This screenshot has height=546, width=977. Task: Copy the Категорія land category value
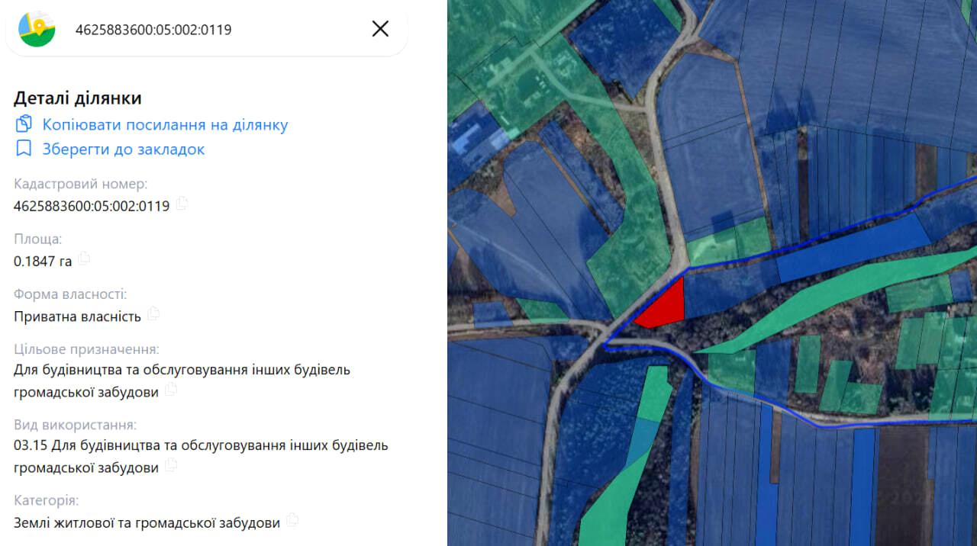[292, 521]
